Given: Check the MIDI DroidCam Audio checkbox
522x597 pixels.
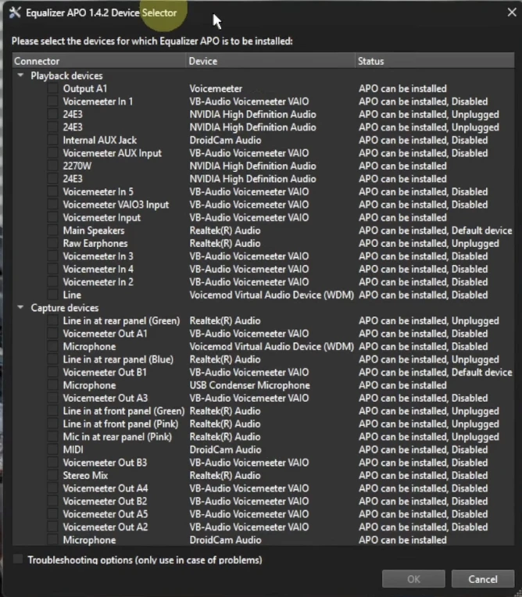Looking at the screenshot, I should pyautogui.click(x=52, y=449).
